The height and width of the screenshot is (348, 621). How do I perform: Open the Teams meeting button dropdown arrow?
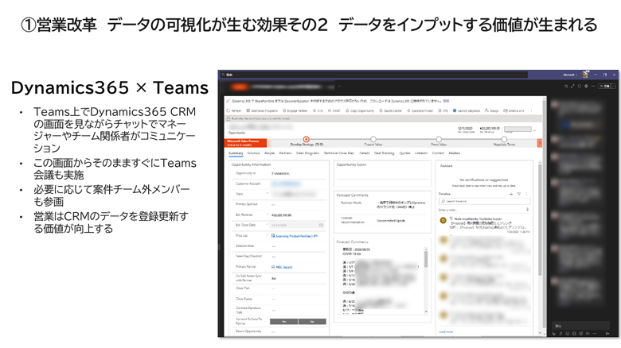(x=613, y=86)
